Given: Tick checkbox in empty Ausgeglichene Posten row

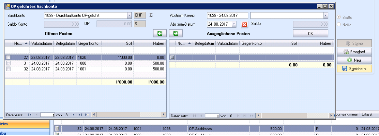Looking at the screenshot, I should tap(172, 57).
